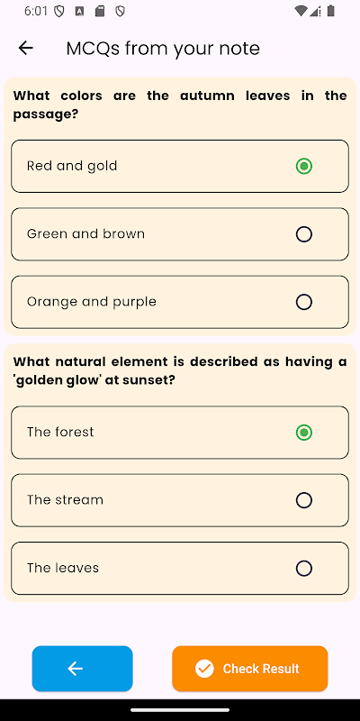Screen dimensions: 360x721
Task: Choose The forest radio button
Action: click(x=304, y=433)
